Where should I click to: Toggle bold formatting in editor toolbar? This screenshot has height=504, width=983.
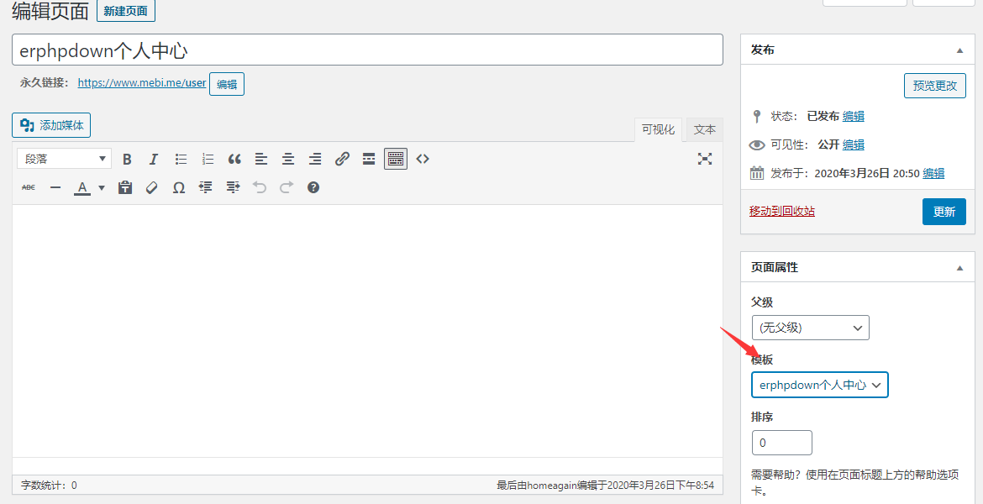click(x=127, y=159)
